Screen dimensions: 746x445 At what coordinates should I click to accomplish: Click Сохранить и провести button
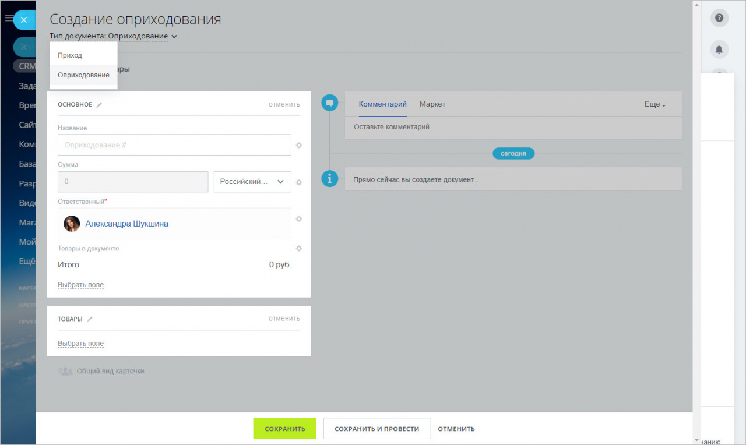pos(376,429)
